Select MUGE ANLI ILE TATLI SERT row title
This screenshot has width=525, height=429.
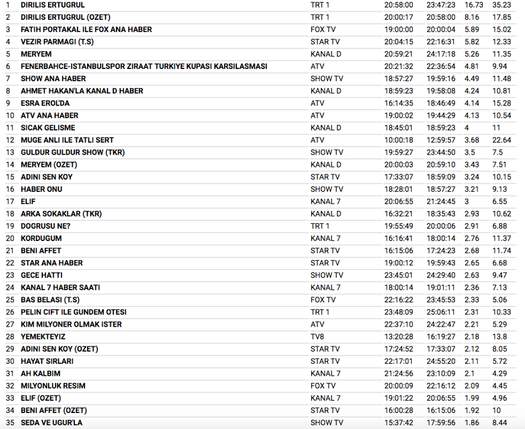67,140
